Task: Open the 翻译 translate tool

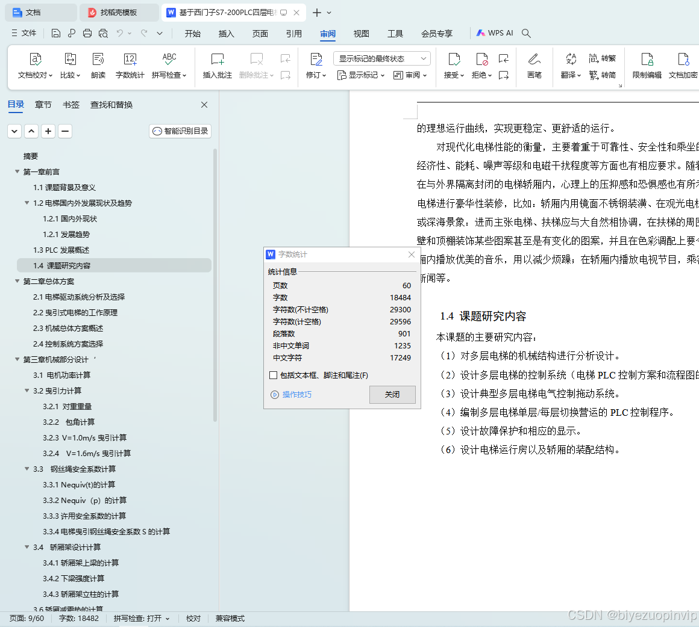Action: point(571,66)
